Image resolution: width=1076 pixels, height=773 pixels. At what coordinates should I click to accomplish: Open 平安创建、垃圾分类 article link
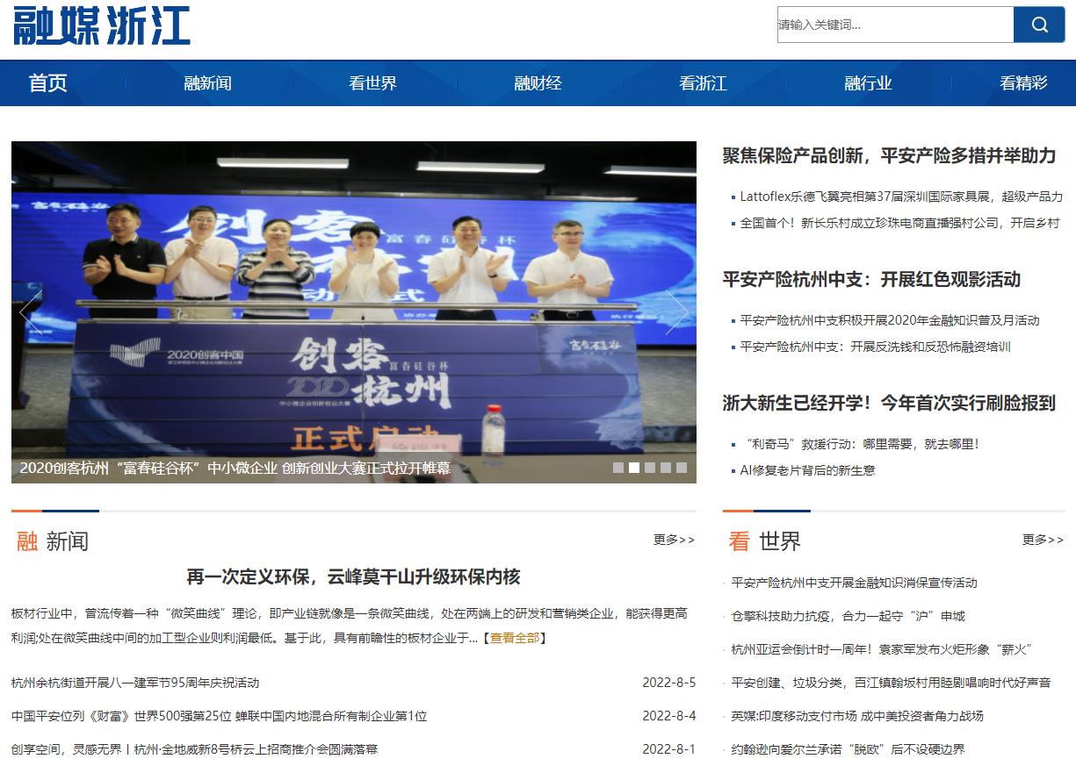[892, 683]
